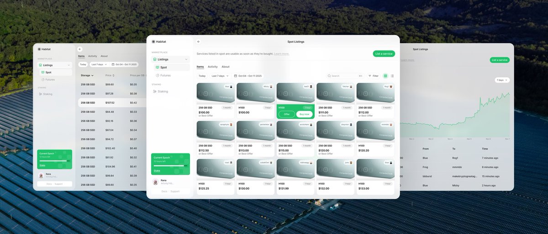Click the Futures clock icon in front sidebar
Viewport: 548px width, 234px height.
pyautogui.click(x=158, y=75)
